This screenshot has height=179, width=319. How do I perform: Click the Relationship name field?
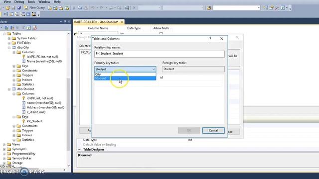(x=159, y=54)
